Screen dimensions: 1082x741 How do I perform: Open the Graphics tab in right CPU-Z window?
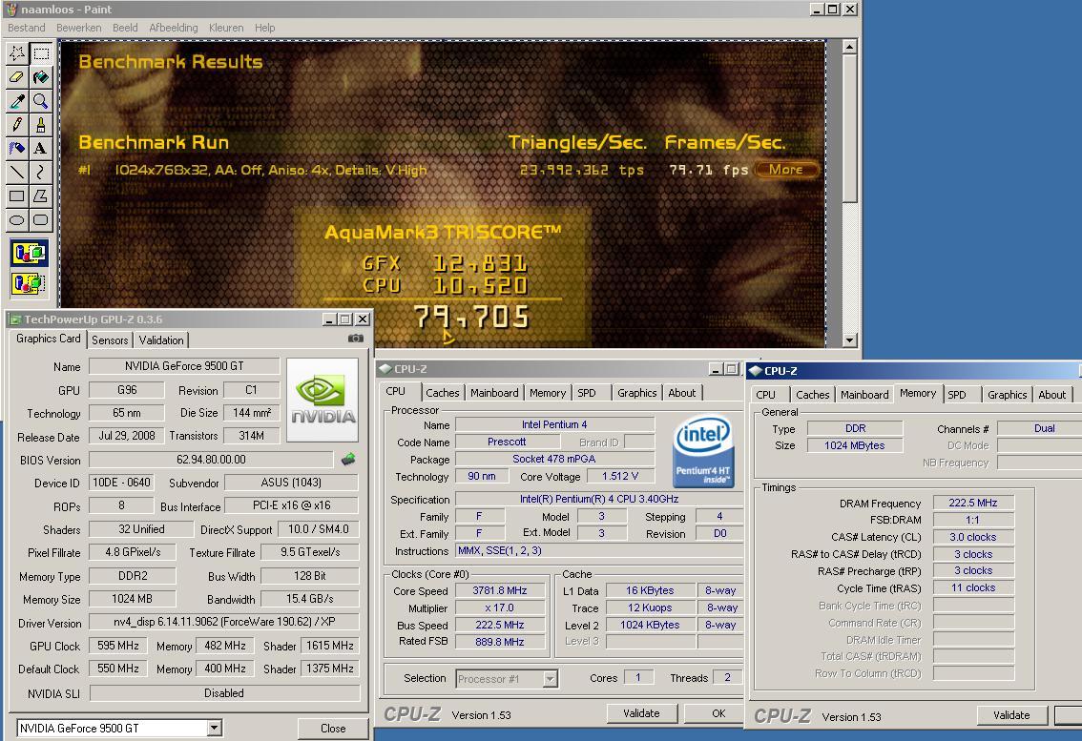click(x=1007, y=395)
